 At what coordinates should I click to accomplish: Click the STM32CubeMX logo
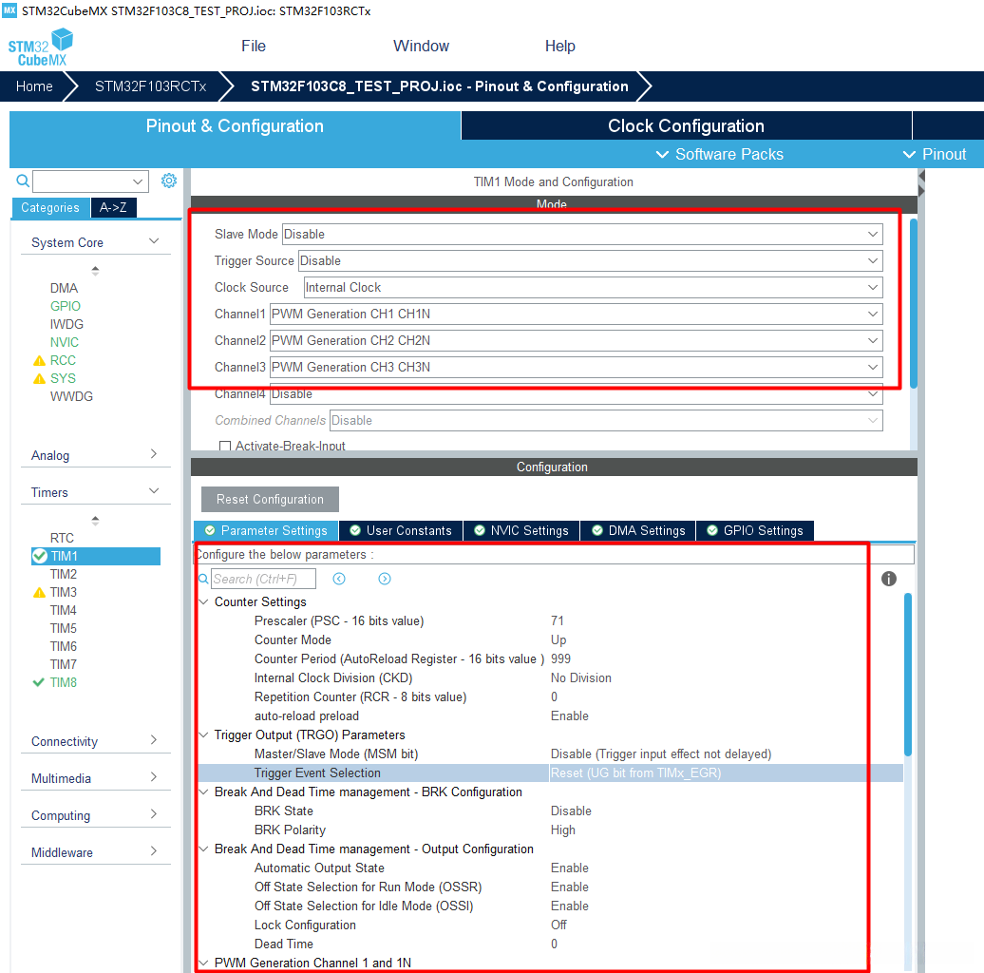click(x=41, y=48)
